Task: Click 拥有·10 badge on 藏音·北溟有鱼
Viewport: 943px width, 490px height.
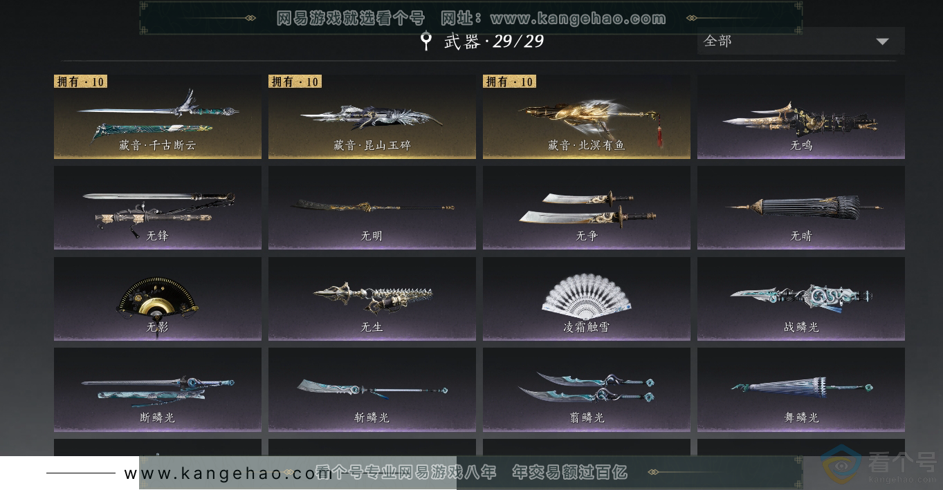Action: 509,82
